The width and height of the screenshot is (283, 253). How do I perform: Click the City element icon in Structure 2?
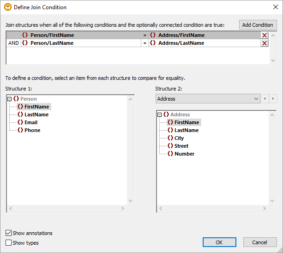(170, 138)
